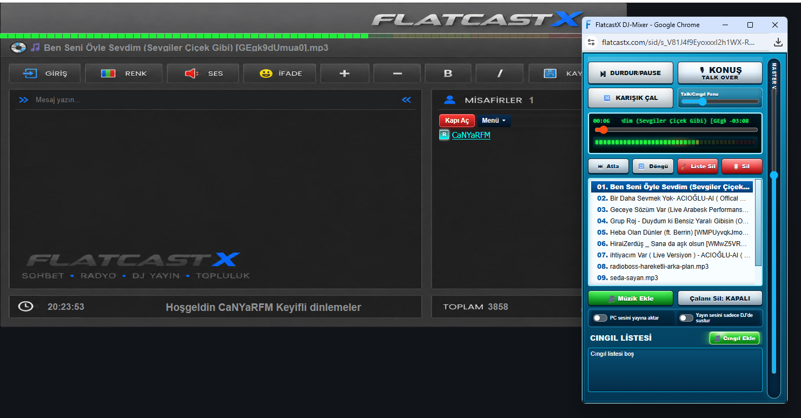Click the MİSAFİRLER guest person icon
The image size is (801, 418).
449,99
